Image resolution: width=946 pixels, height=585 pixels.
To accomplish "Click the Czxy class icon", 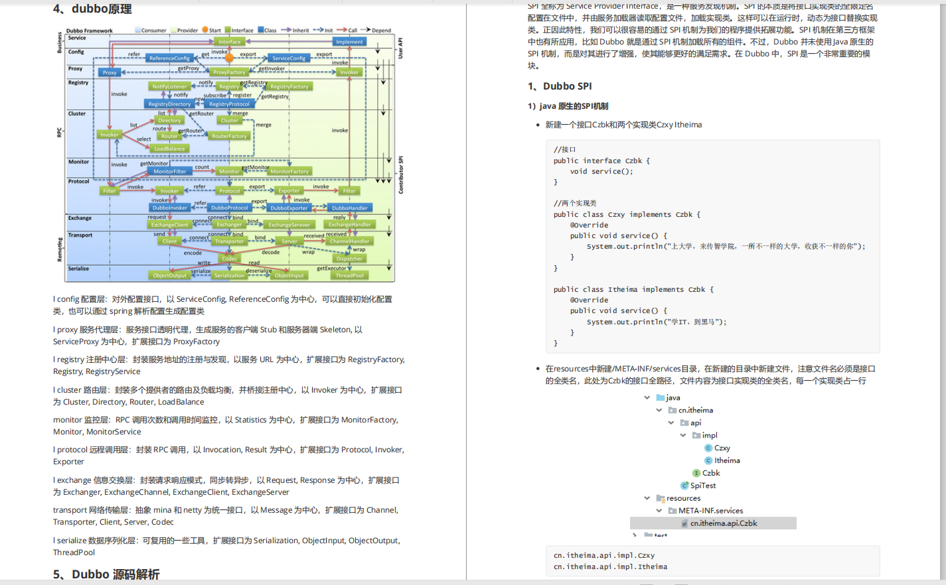I will (x=708, y=448).
